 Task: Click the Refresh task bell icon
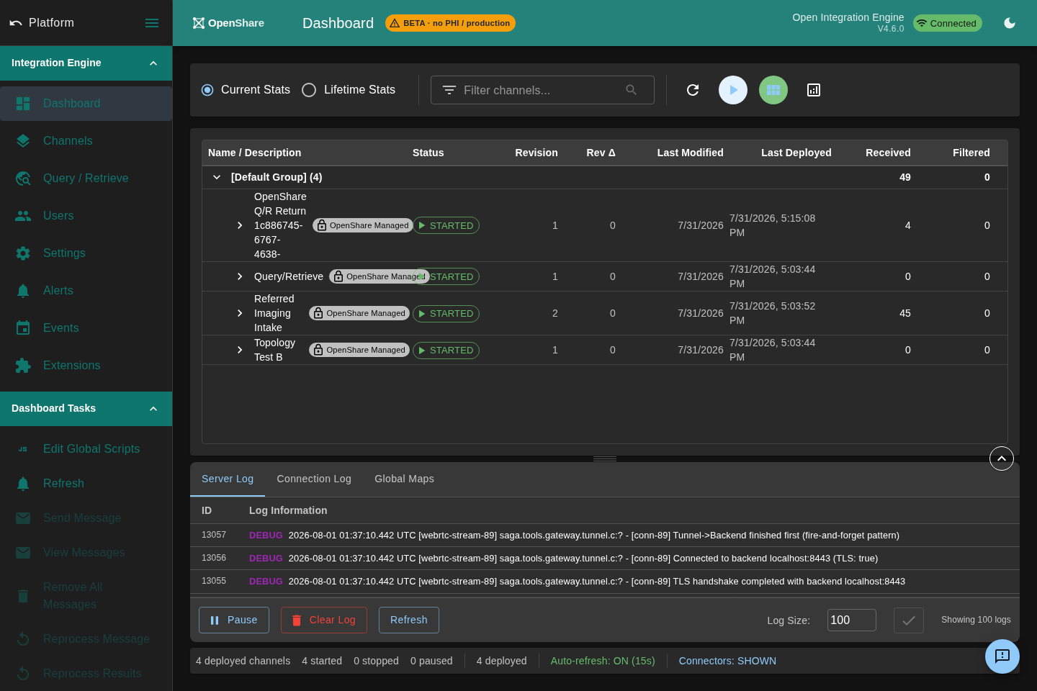[x=23, y=484]
